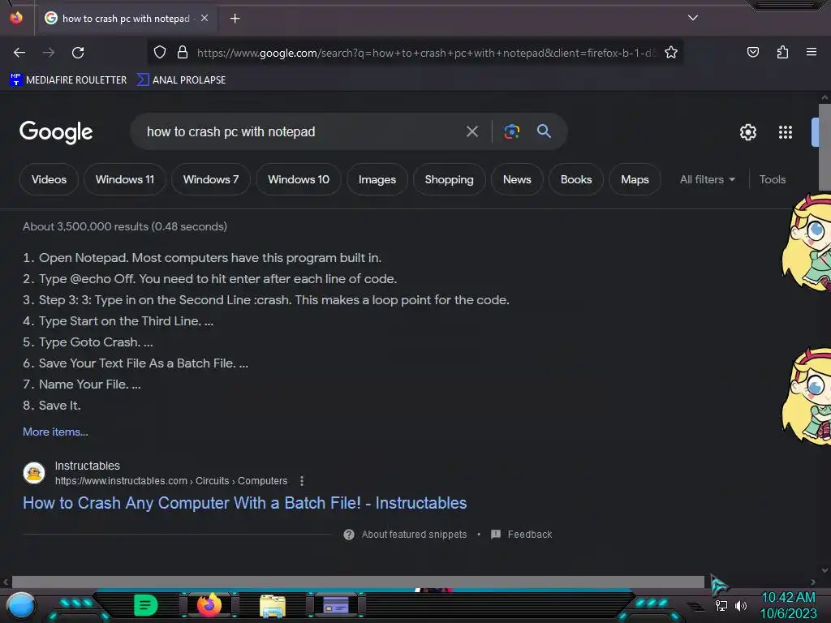This screenshot has height=623, width=831.
Task: Expand More items in the snippet
Action: [x=55, y=432]
